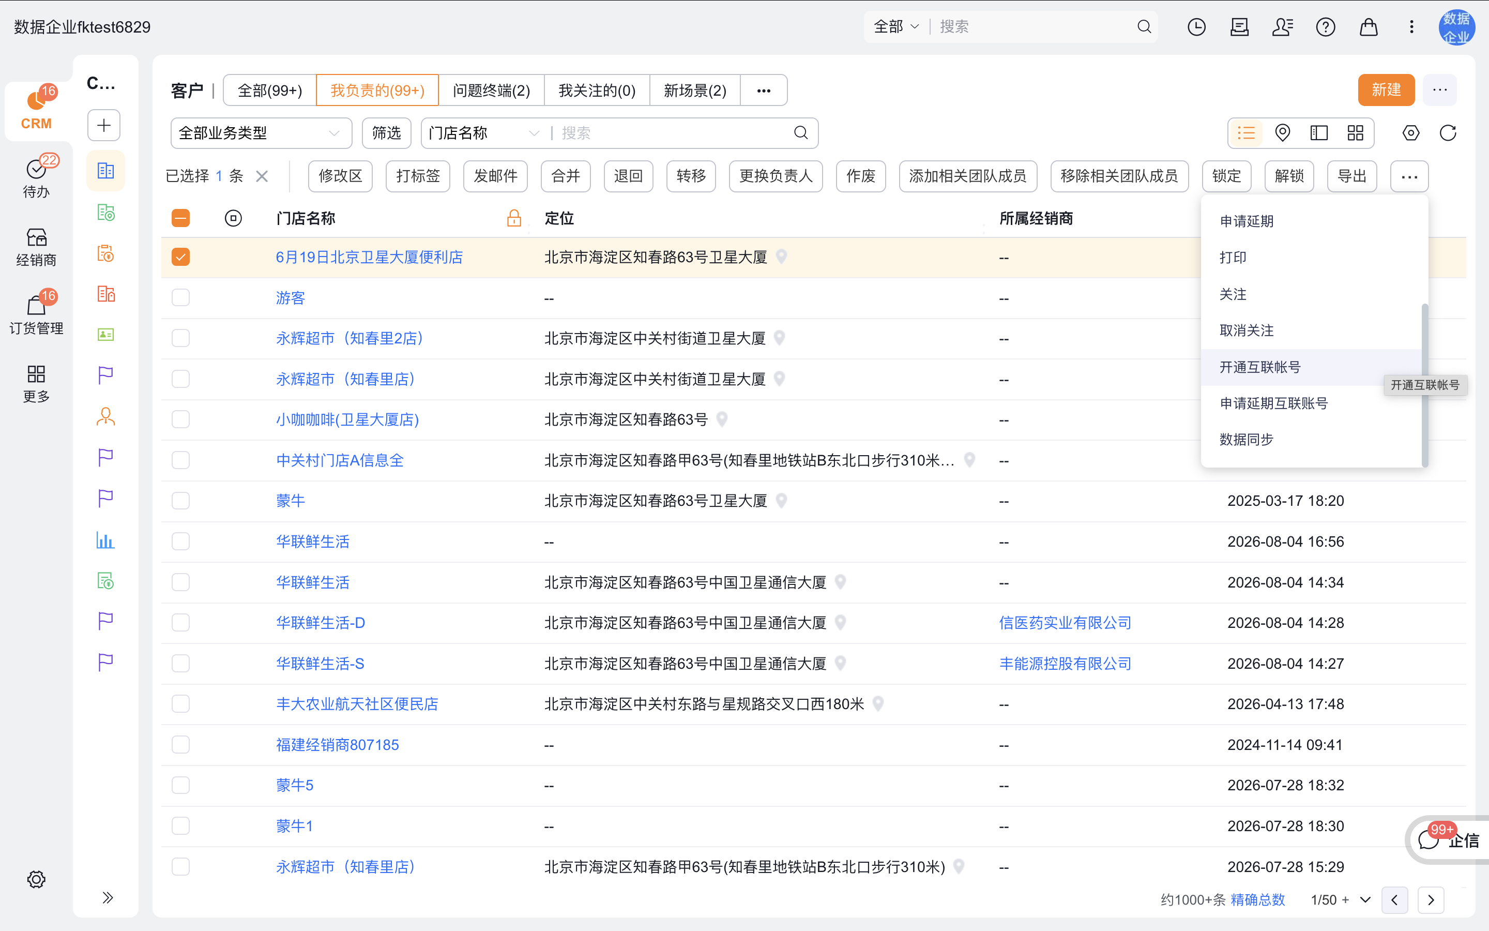Go to the next page arrow
Viewport: 1489px width, 931px height.
pyautogui.click(x=1431, y=899)
